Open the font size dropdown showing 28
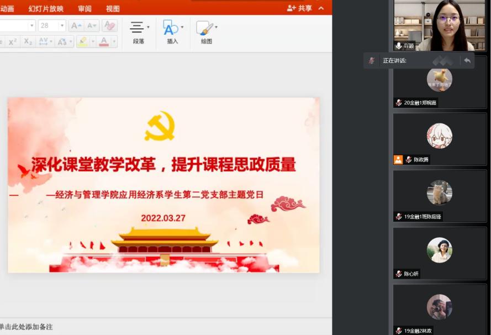Viewport: 491px width, 335px height. click(x=62, y=25)
